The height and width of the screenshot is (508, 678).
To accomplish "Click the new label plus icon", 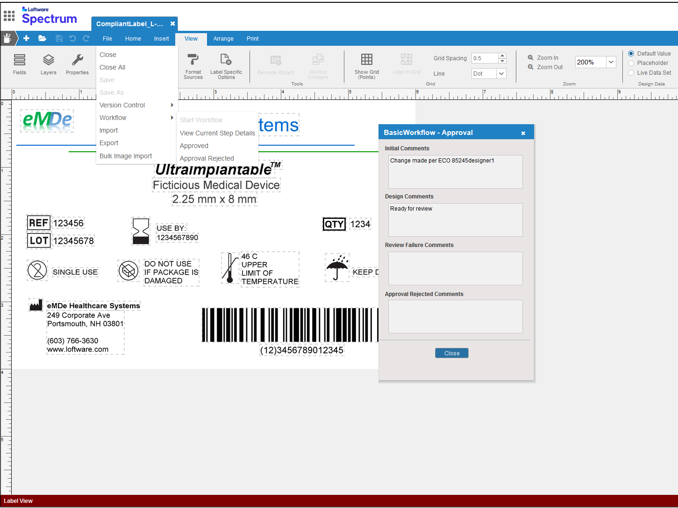I will tap(26, 38).
